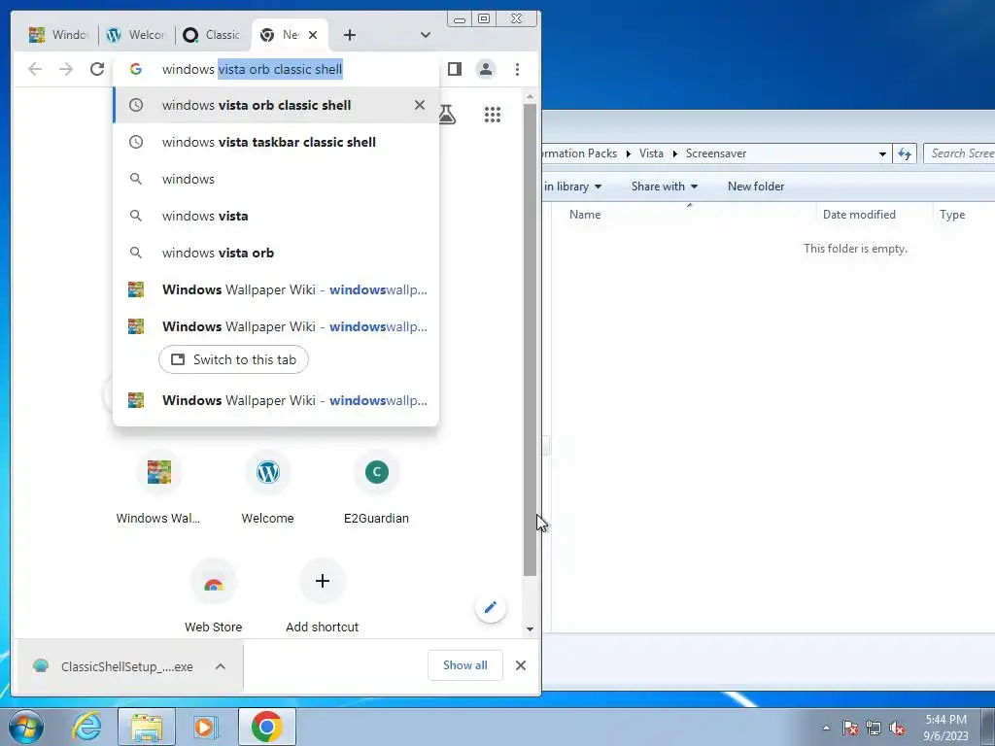Viewport: 995px width, 746px height.
Task: Click Vista in Explorer breadcrumb
Action: (x=651, y=153)
